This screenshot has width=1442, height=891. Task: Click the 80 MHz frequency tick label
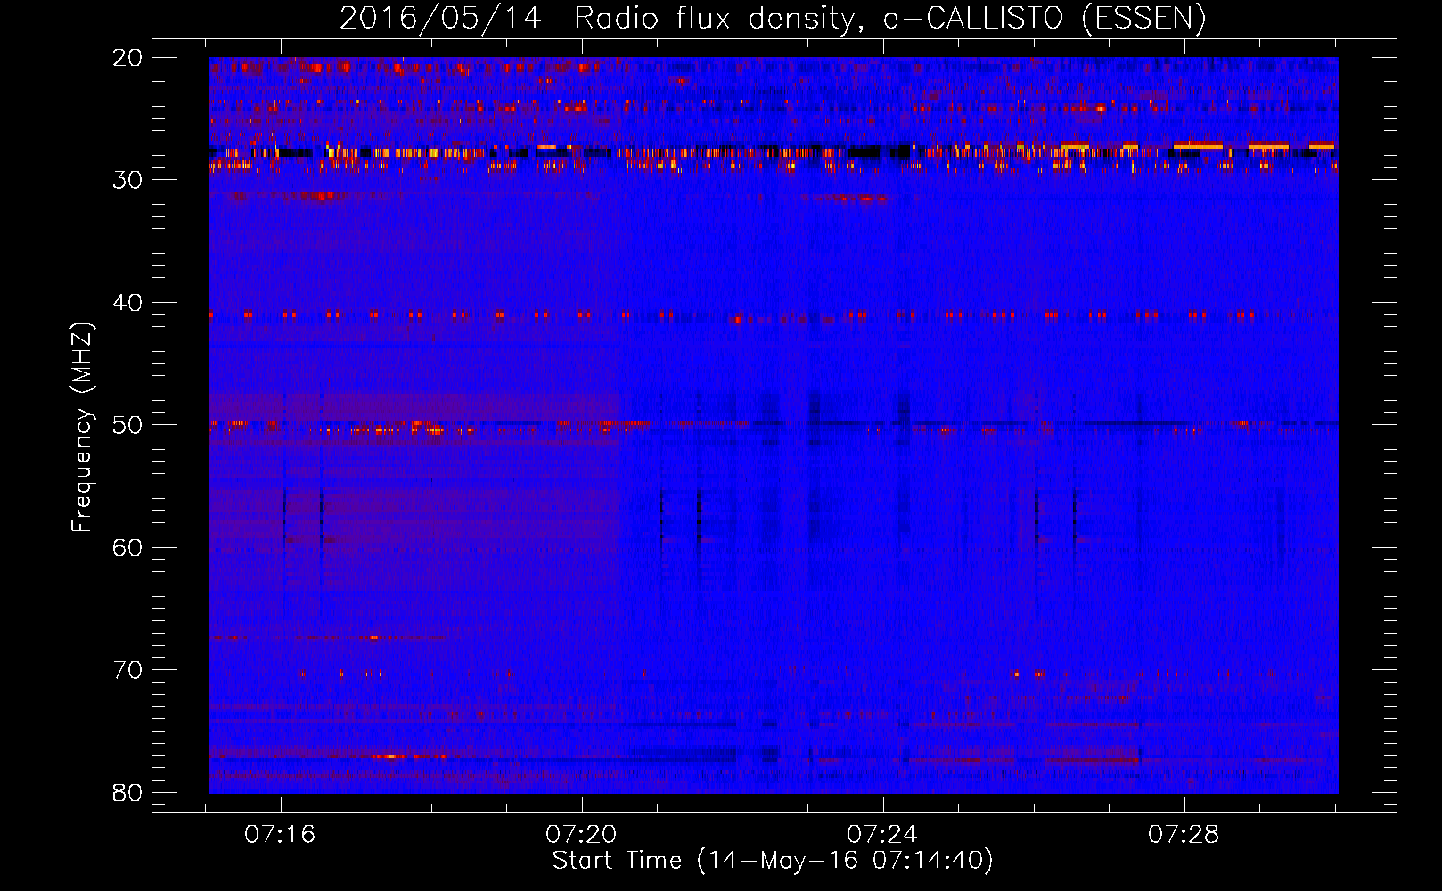127,793
